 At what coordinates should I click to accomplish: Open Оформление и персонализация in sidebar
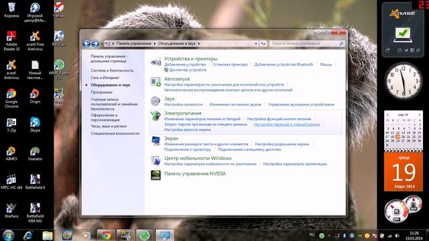tap(105, 118)
